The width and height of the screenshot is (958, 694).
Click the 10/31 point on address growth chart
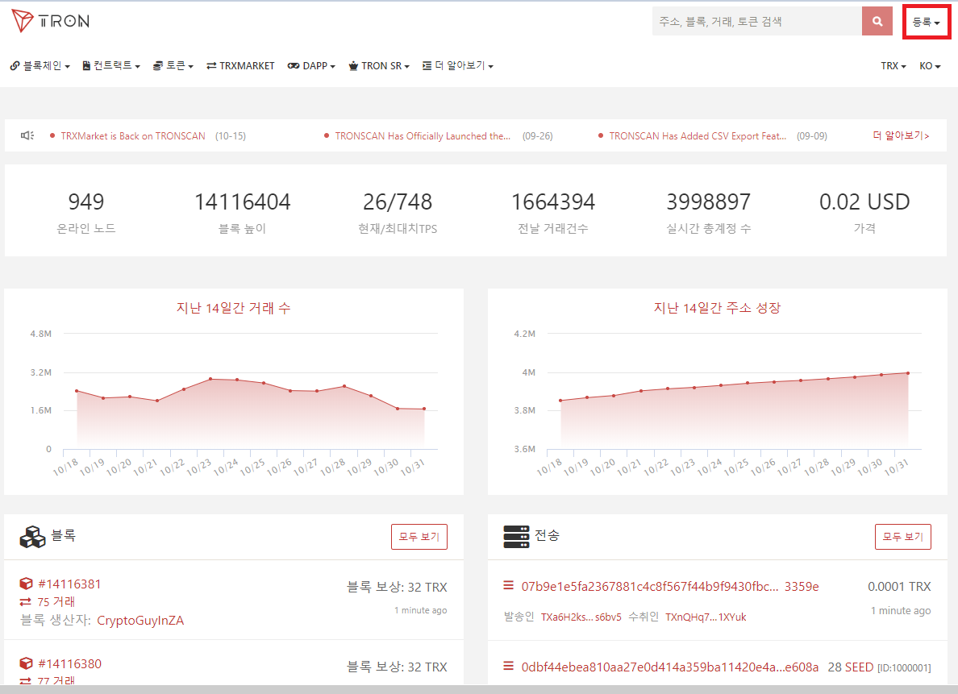click(908, 373)
